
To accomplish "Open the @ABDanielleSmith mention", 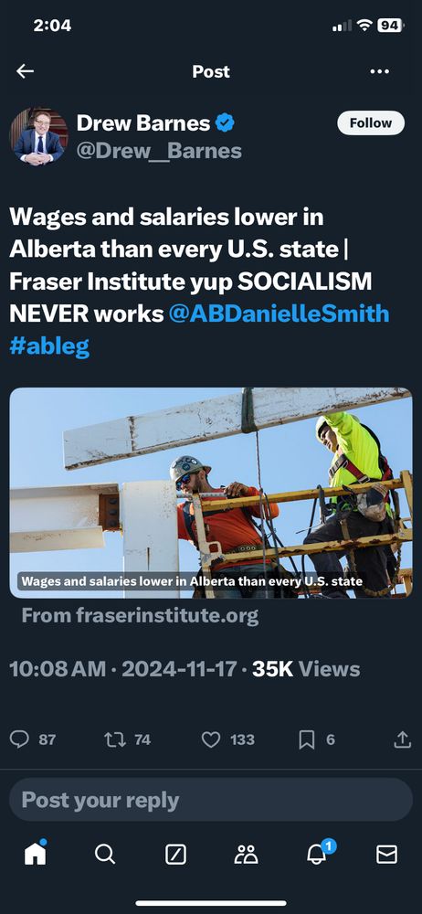I will point(279,314).
